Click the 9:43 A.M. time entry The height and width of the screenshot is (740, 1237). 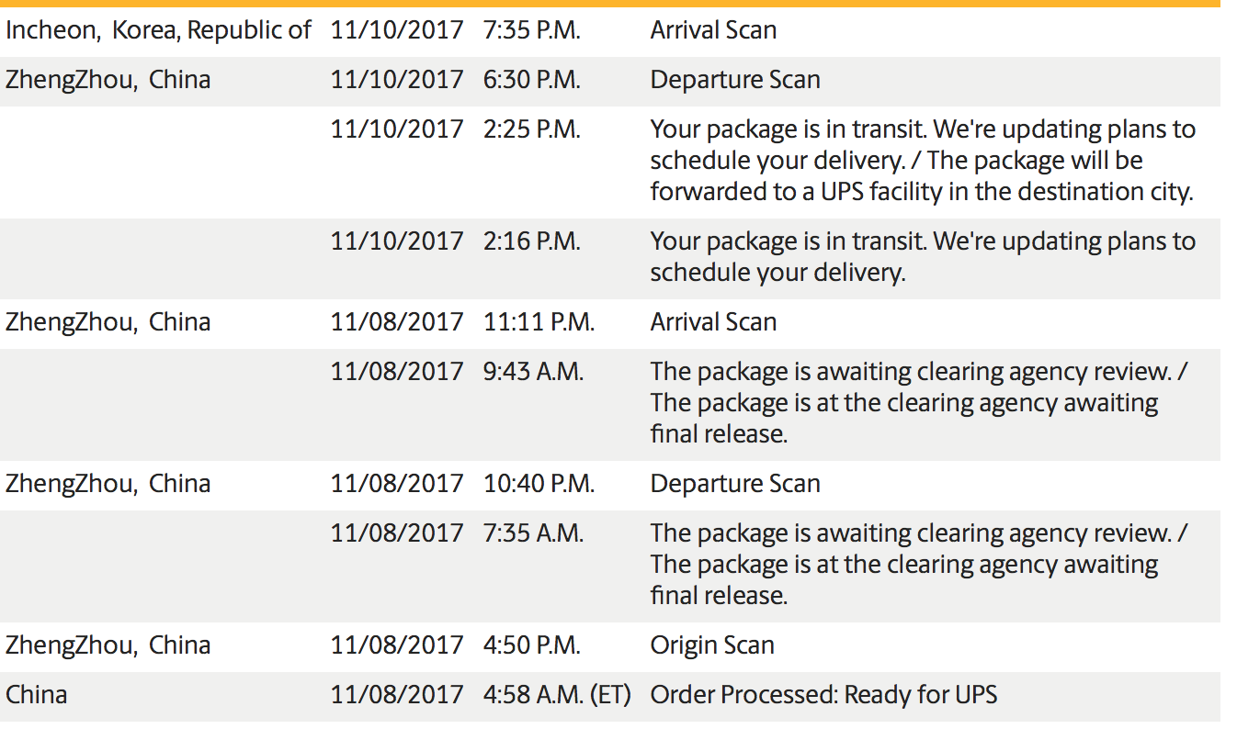click(533, 372)
